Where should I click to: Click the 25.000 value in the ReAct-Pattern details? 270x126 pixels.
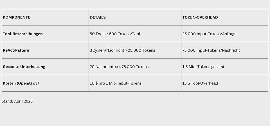[134, 50]
